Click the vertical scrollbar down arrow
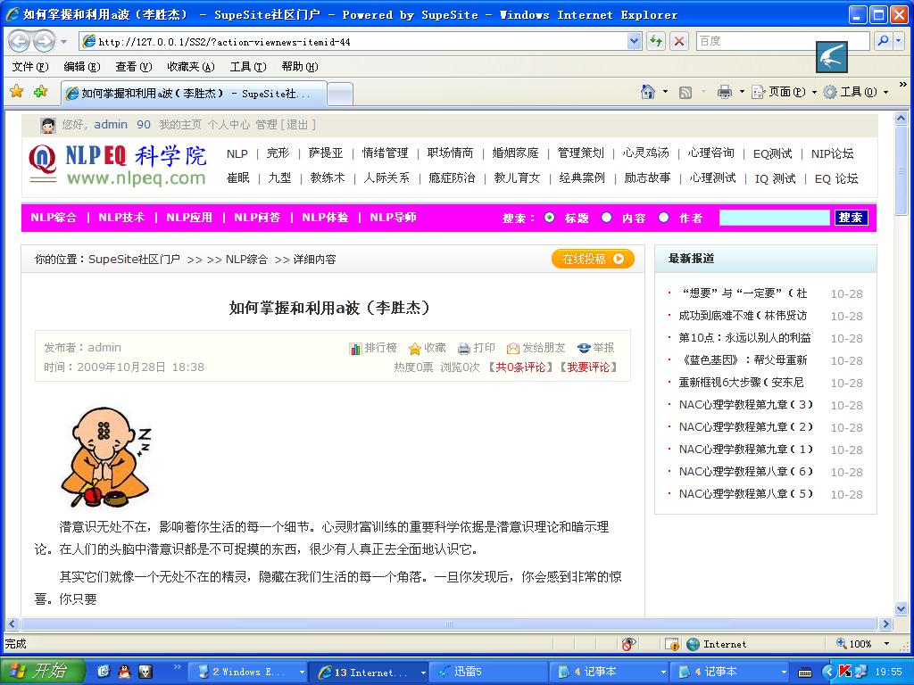 click(x=902, y=609)
